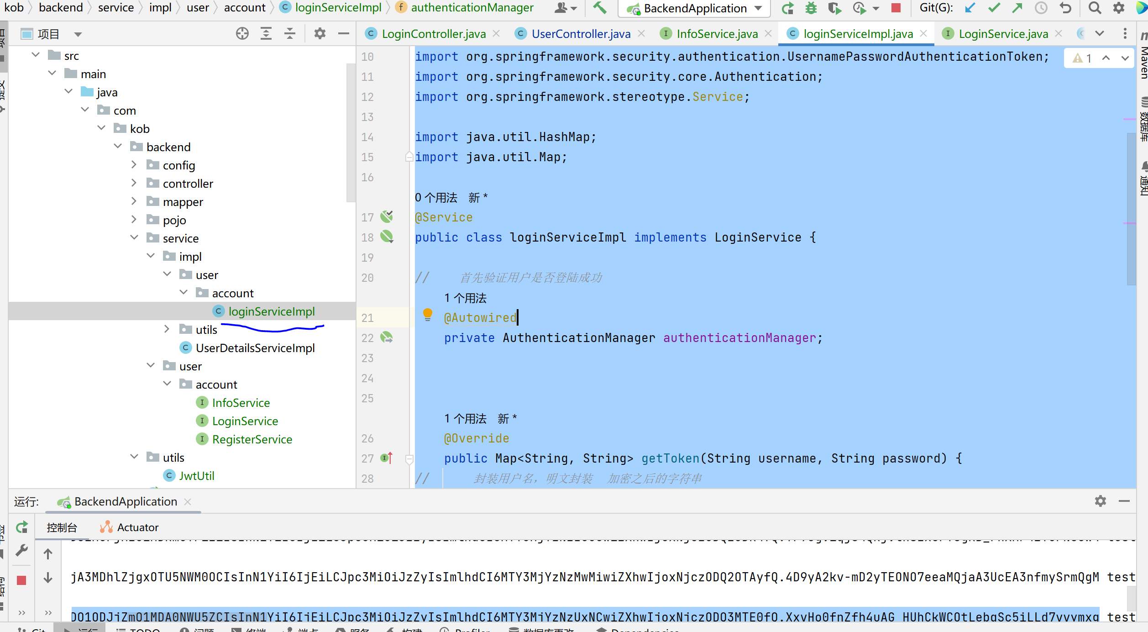Viewport: 1148px width, 632px height.
Task: Expand the config folder
Action: click(x=134, y=165)
